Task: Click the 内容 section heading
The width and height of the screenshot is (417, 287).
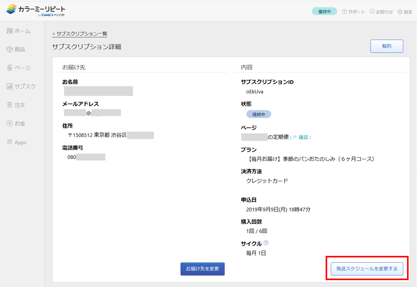Action: pyautogui.click(x=247, y=67)
